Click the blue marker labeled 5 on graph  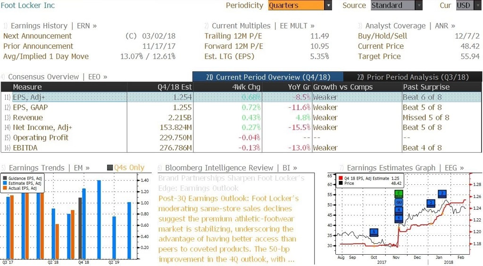coord(374,232)
